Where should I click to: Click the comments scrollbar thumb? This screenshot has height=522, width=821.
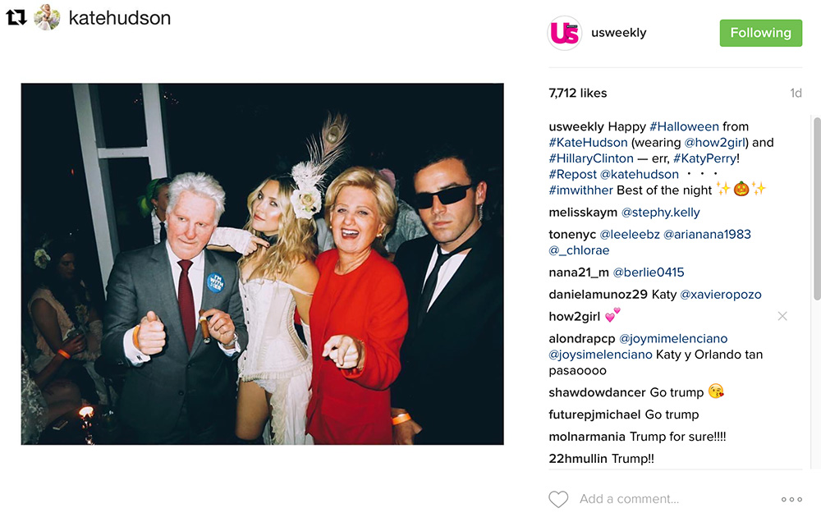(x=817, y=208)
